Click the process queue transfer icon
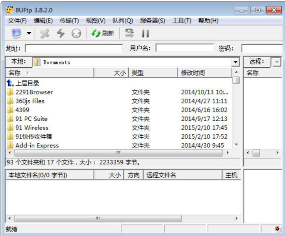This screenshot has width=285, height=236. tap(129, 33)
